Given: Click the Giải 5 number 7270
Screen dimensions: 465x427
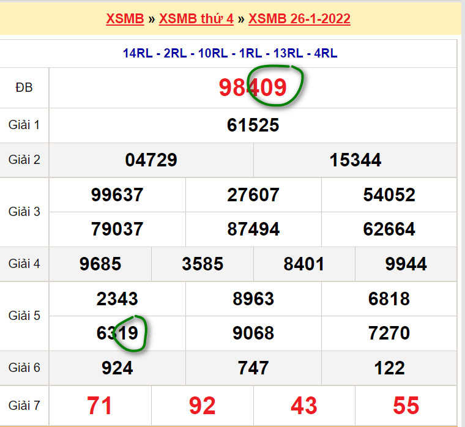Looking at the screenshot, I should tap(389, 333).
